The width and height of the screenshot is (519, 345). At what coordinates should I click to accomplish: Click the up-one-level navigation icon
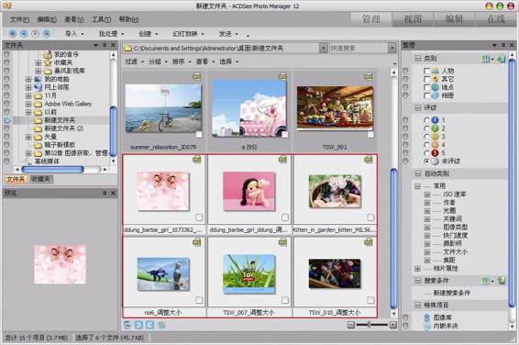click(x=47, y=33)
